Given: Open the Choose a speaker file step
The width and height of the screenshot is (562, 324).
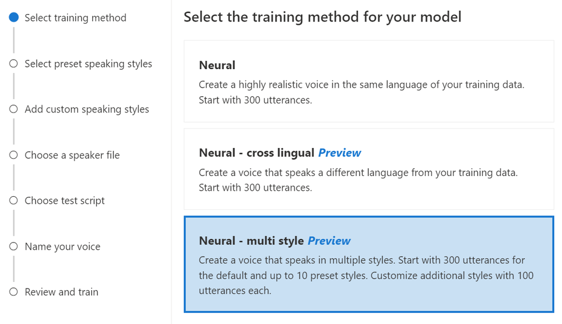Looking at the screenshot, I should 72,155.
